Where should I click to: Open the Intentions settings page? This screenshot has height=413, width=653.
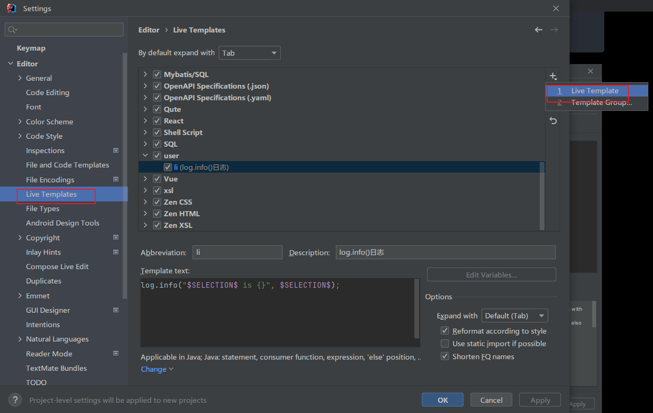[x=43, y=325]
